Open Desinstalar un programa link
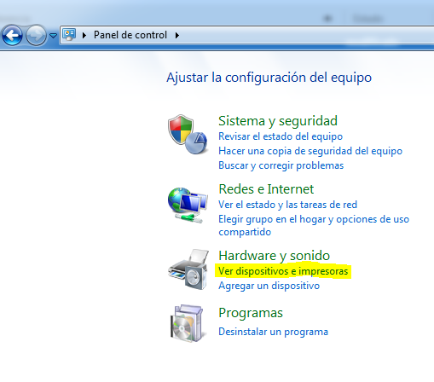This screenshot has width=434, height=382. tap(273, 332)
